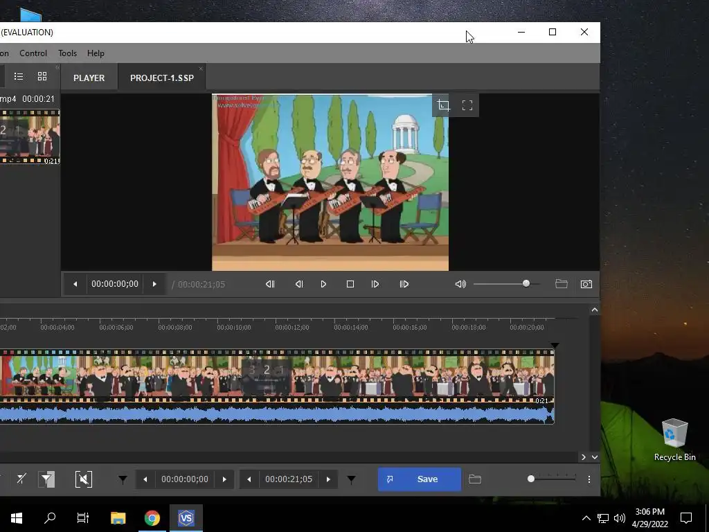Image resolution: width=709 pixels, height=532 pixels.
Task: Open Task View on taskbar
Action: point(83,517)
